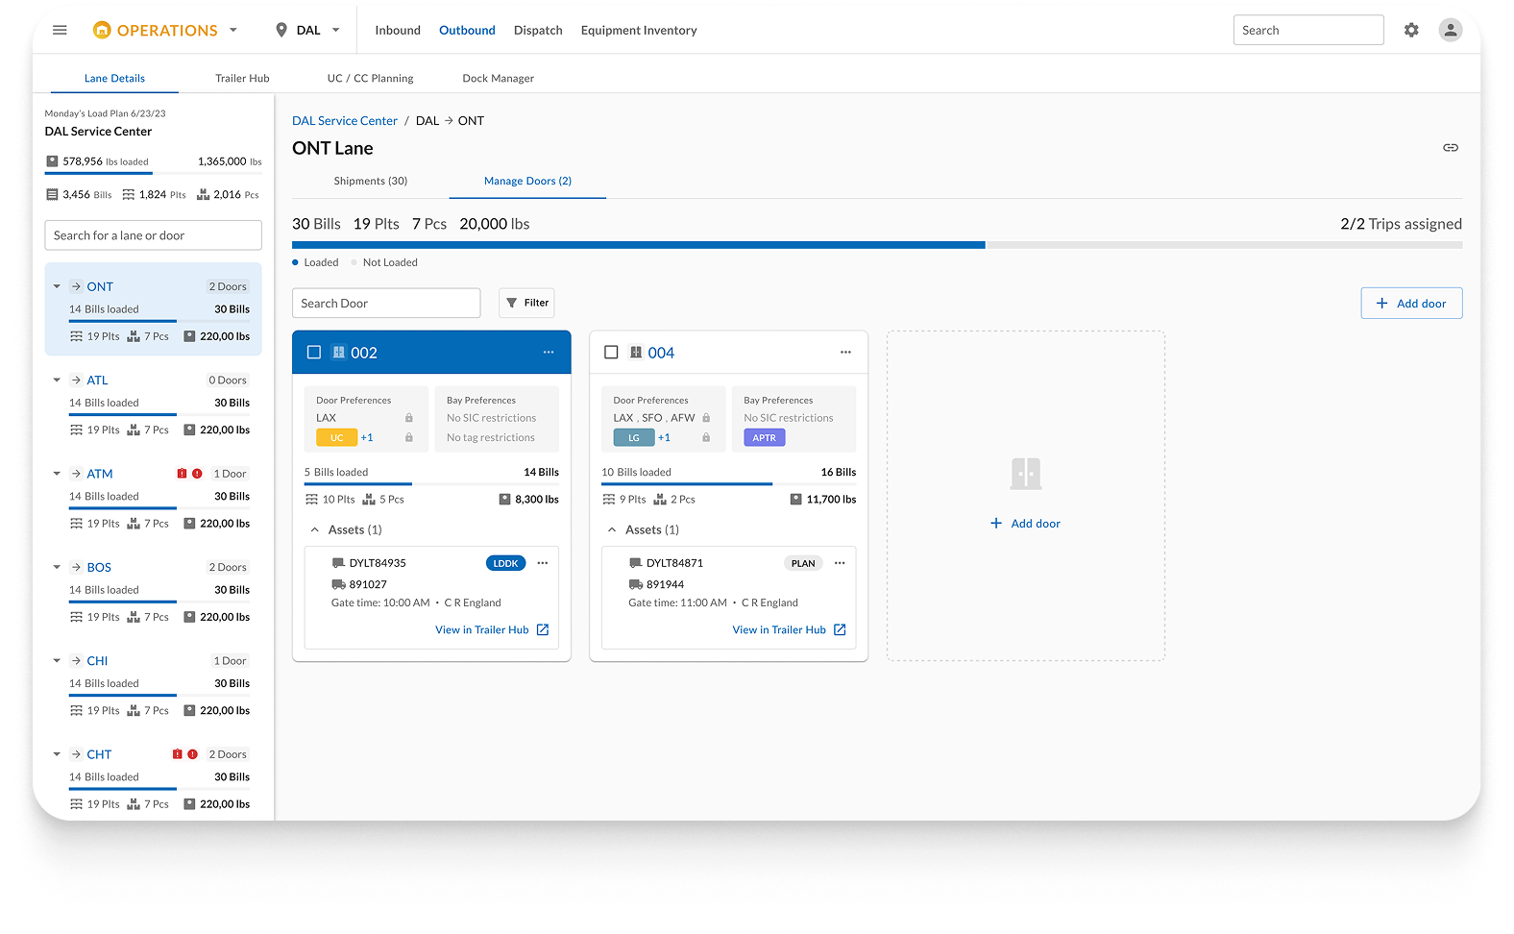Click the LDDK status badge
The height and width of the screenshot is (934, 1514).
[506, 563]
